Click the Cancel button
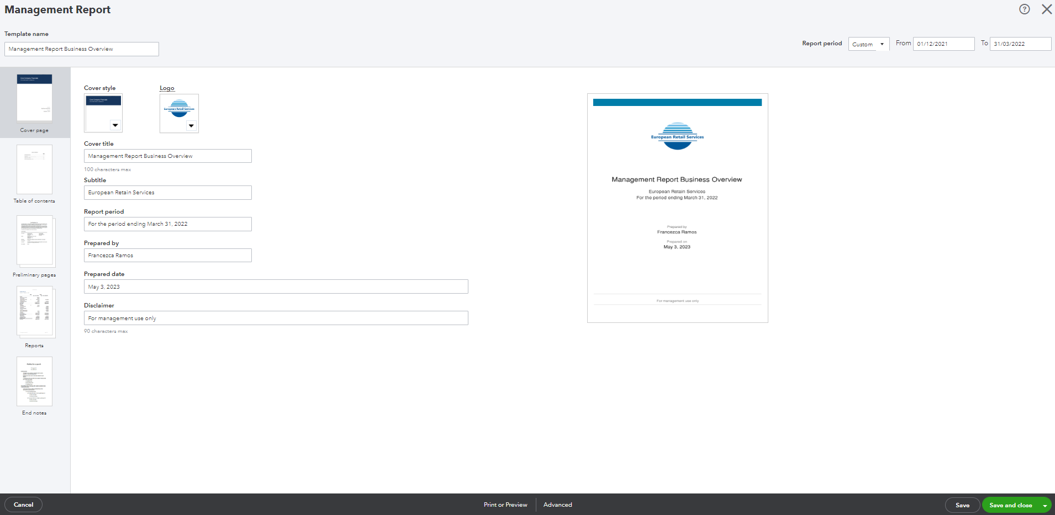This screenshot has width=1055, height=515. click(23, 505)
